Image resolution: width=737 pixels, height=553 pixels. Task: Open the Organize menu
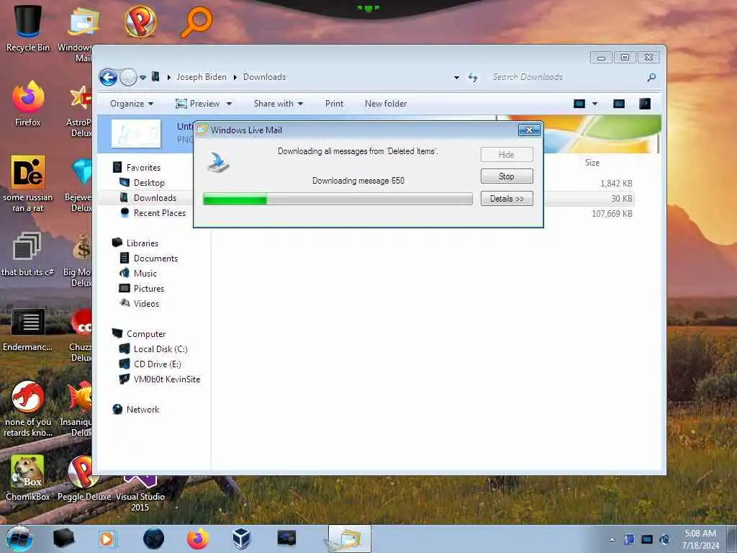132,104
